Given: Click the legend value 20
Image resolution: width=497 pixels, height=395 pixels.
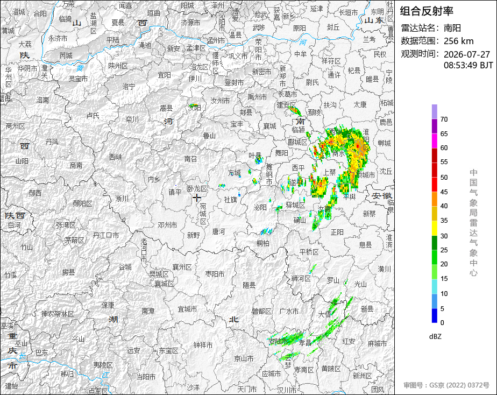Looking at the screenshot, I should pyautogui.click(x=444, y=264).
